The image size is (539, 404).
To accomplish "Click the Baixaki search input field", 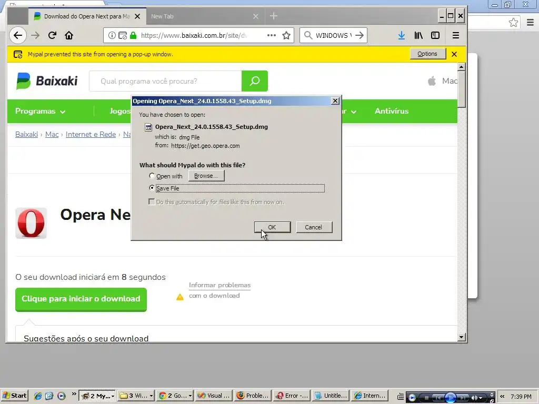I will (165, 81).
